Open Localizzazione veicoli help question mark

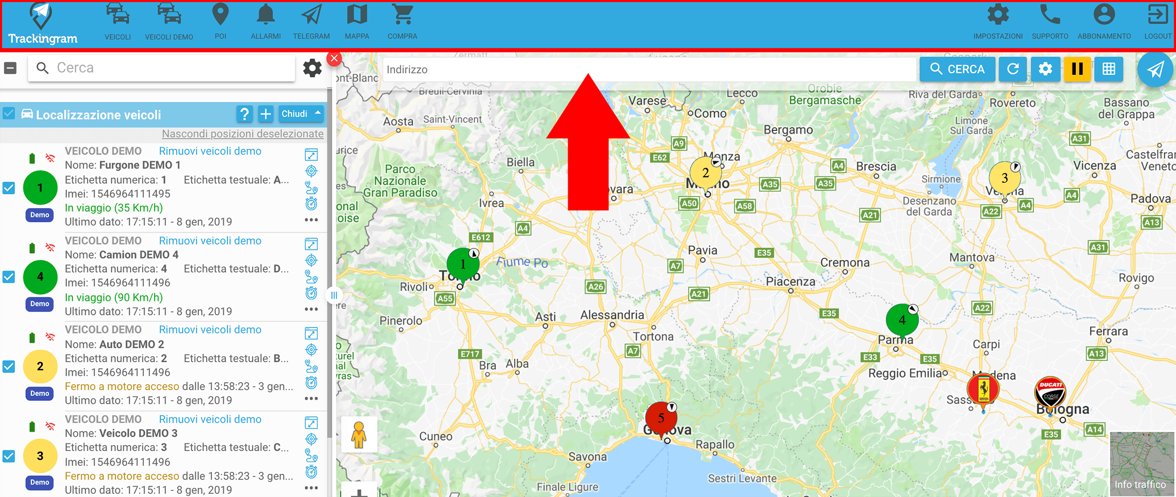(x=245, y=114)
